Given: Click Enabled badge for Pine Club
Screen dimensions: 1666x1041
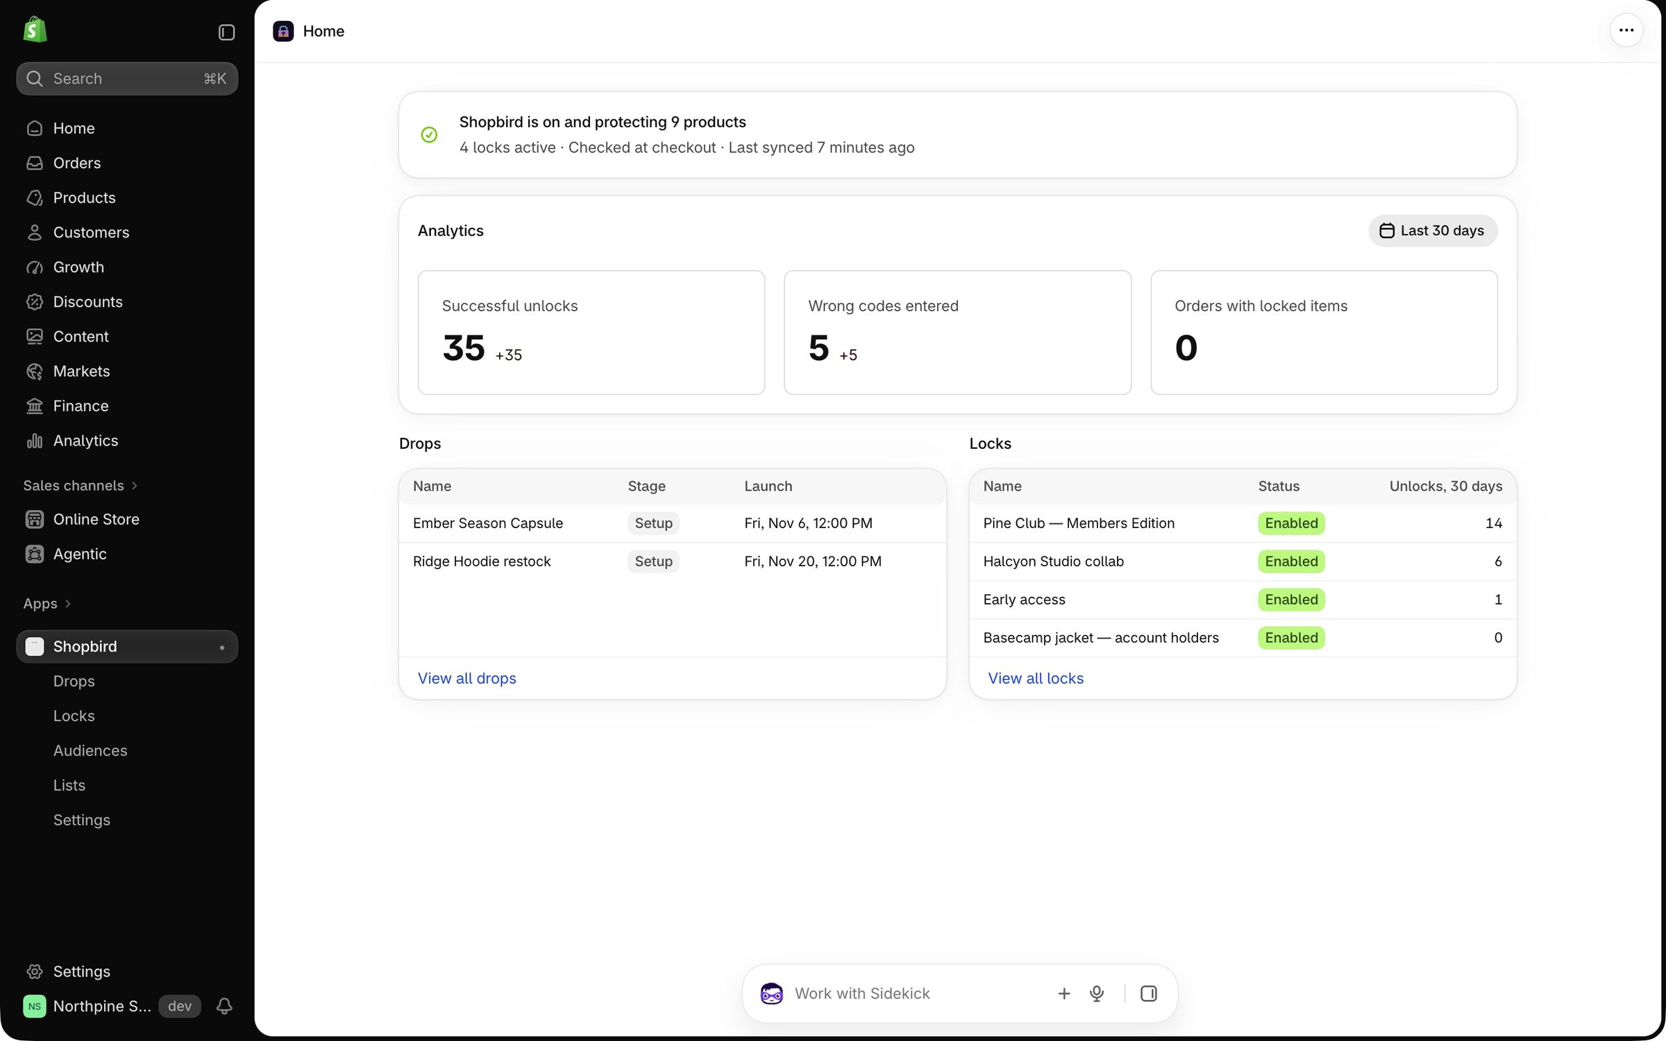Looking at the screenshot, I should [x=1291, y=523].
